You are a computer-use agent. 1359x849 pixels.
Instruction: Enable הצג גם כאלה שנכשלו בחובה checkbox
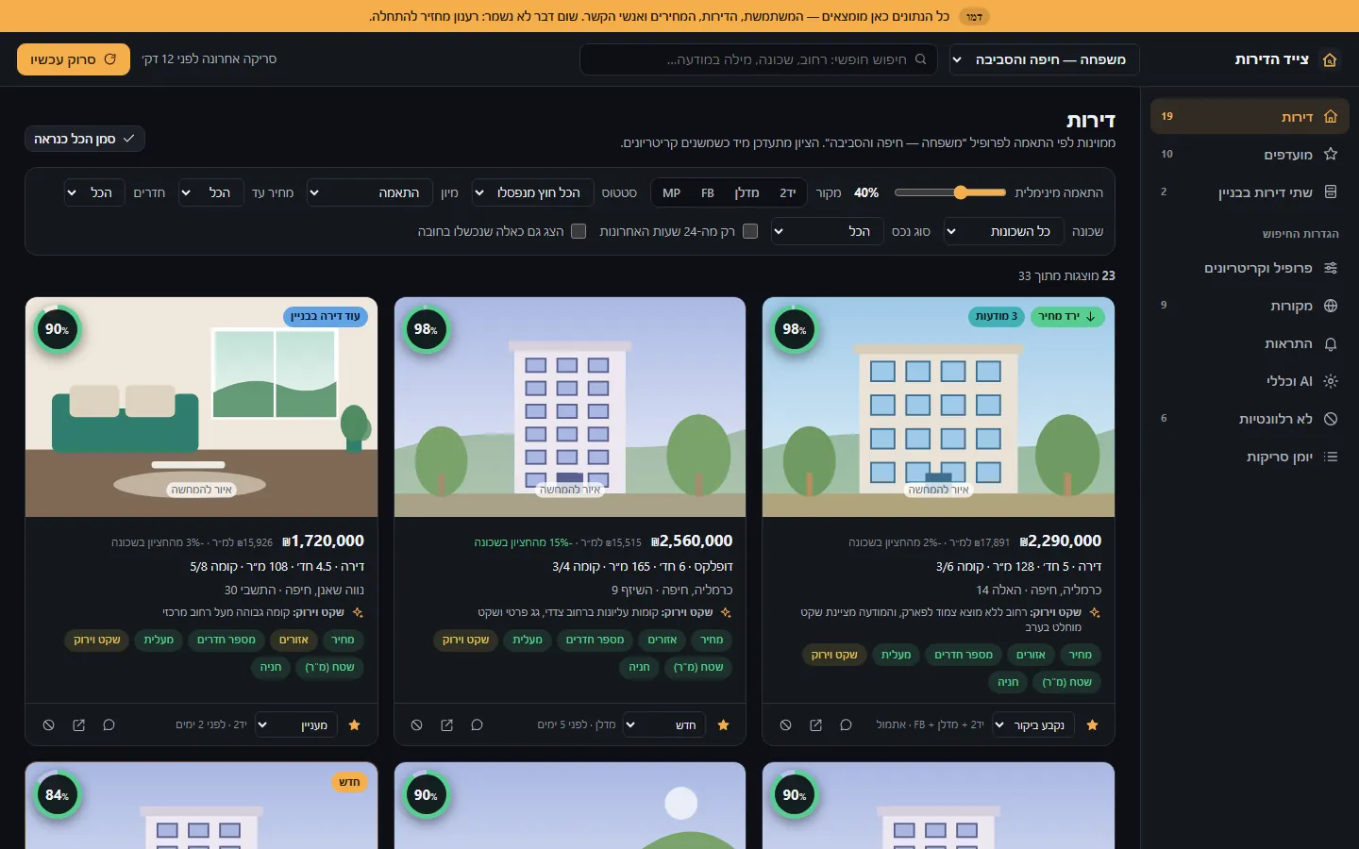coord(579,231)
